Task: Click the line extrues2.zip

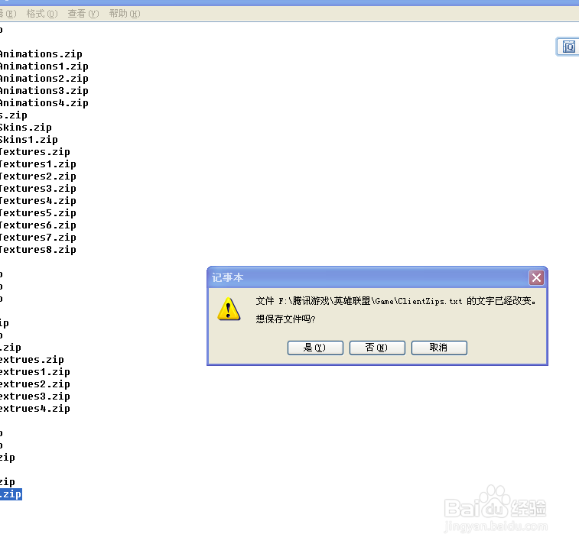Action: pos(35,384)
